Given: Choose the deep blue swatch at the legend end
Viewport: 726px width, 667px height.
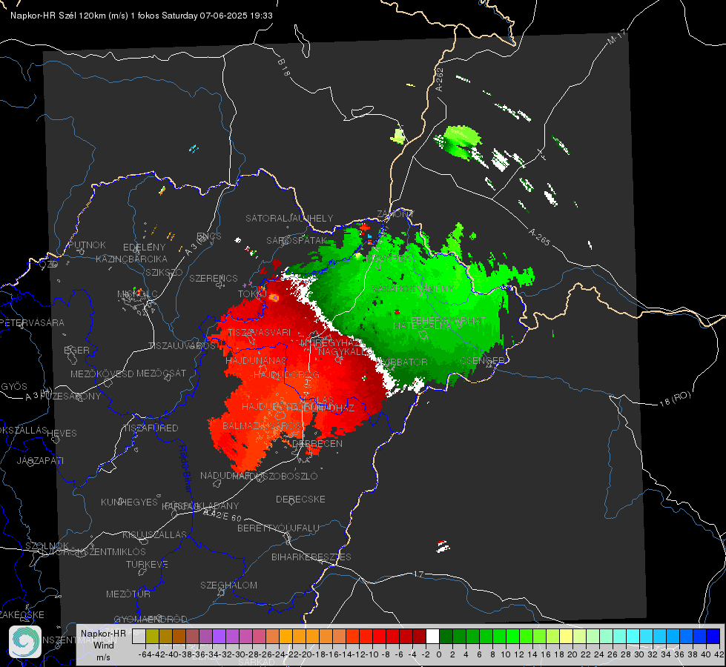Looking at the screenshot, I should (713, 636).
